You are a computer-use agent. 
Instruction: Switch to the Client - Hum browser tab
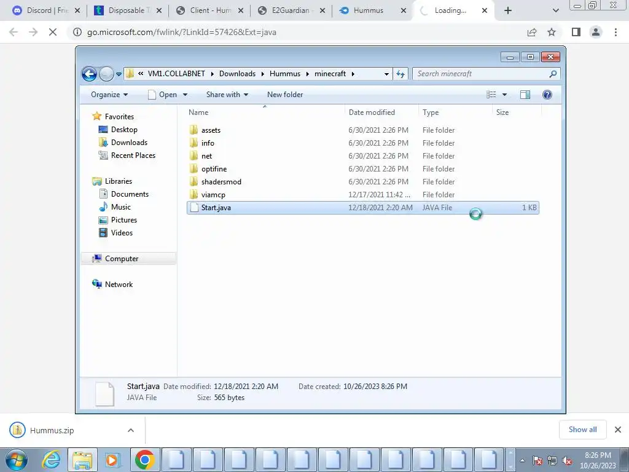(210, 10)
